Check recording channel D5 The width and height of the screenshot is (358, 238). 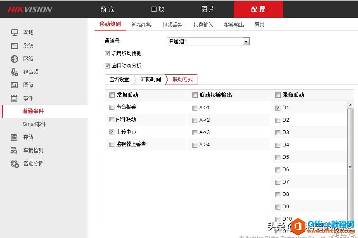[x=278, y=158]
